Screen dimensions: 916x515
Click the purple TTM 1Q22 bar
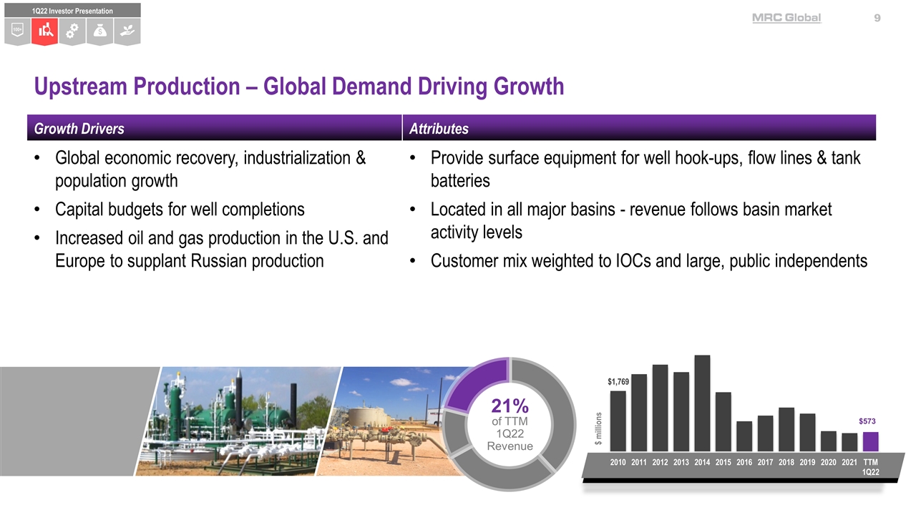coord(870,442)
